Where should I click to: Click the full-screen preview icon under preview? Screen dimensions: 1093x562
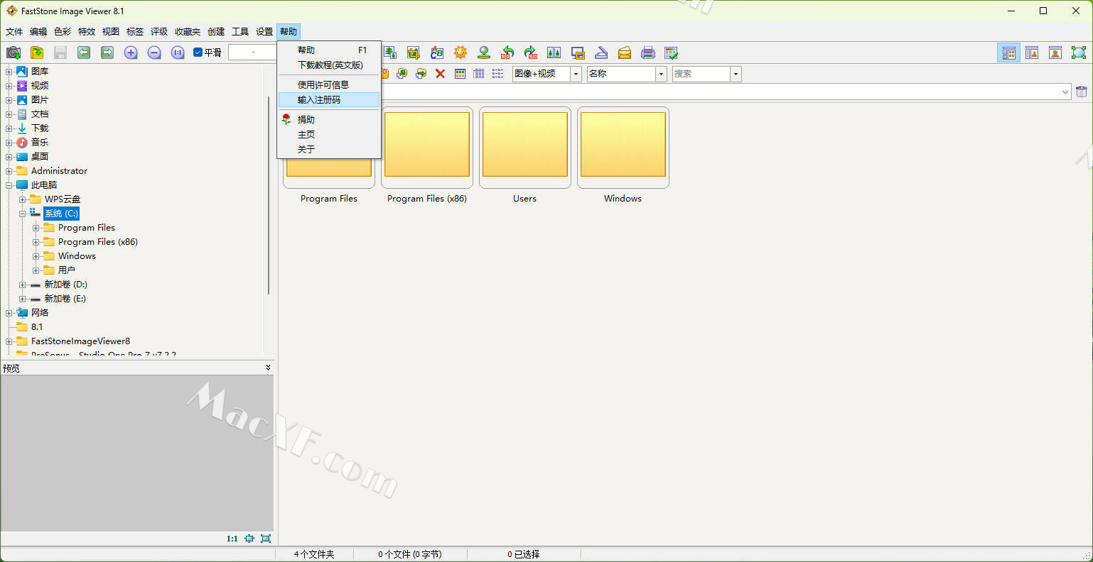click(266, 539)
